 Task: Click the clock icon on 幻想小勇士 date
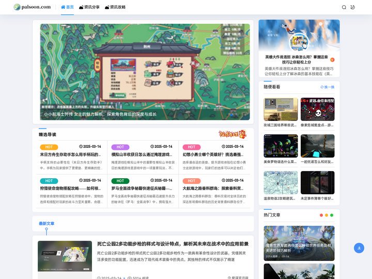pyautogui.click(x=223, y=147)
